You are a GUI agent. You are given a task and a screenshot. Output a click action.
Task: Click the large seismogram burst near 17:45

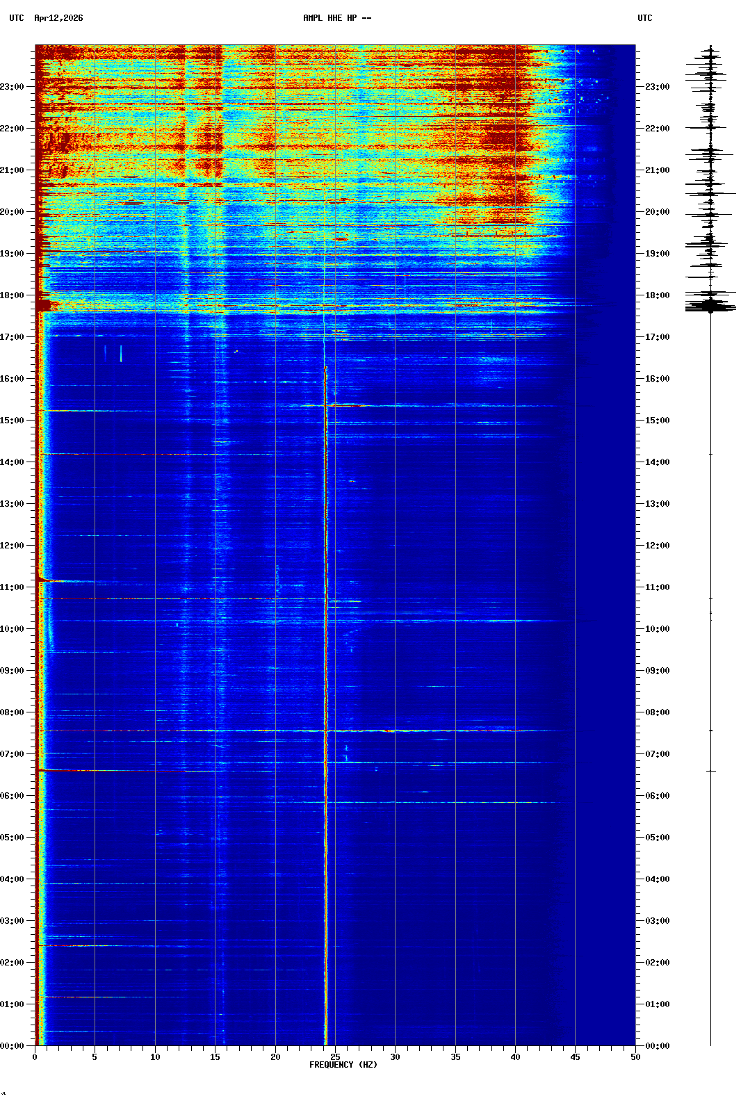click(710, 305)
